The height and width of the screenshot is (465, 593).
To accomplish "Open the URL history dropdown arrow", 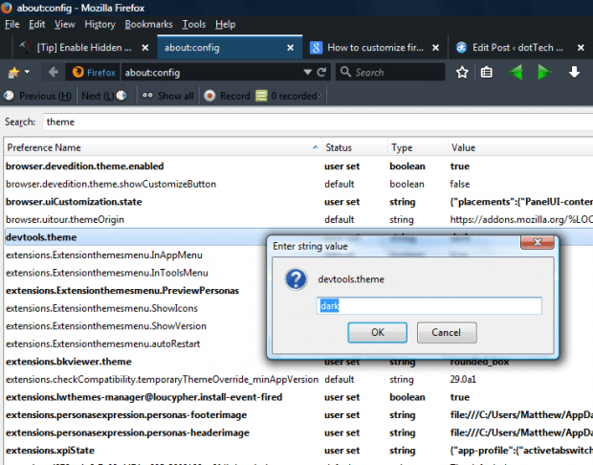I will (307, 72).
